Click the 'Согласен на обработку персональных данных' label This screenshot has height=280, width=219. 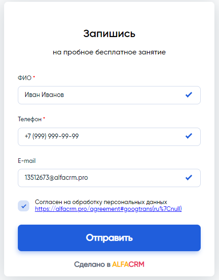[x=101, y=202]
